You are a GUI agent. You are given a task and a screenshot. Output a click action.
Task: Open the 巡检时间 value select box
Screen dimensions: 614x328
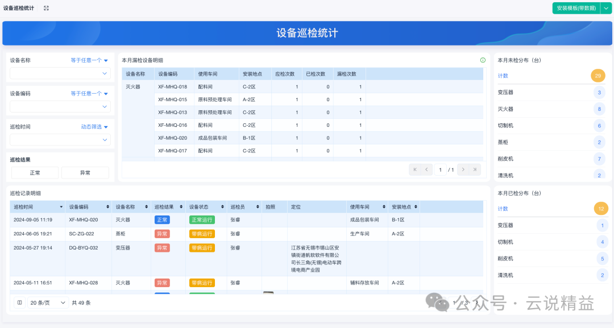(60, 140)
